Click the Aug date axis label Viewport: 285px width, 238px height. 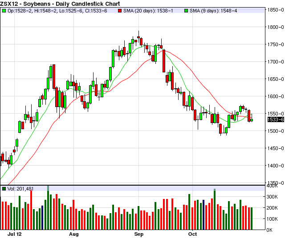coord(74,234)
